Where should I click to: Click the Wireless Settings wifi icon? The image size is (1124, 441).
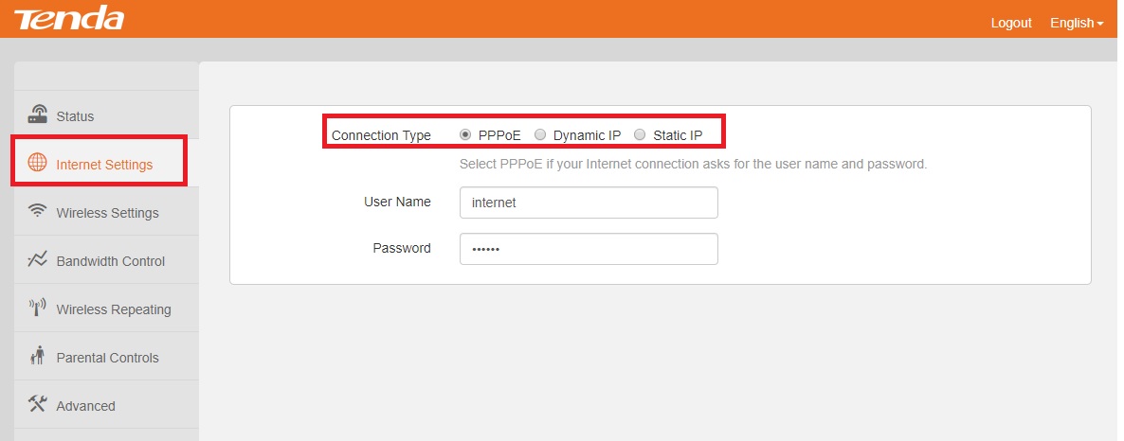(37, 211)
